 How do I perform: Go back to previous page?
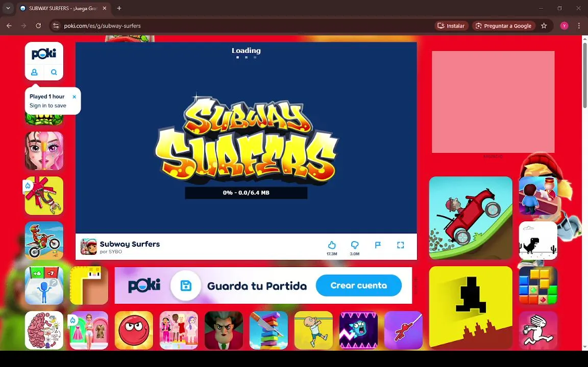click(x=9, y=26)
